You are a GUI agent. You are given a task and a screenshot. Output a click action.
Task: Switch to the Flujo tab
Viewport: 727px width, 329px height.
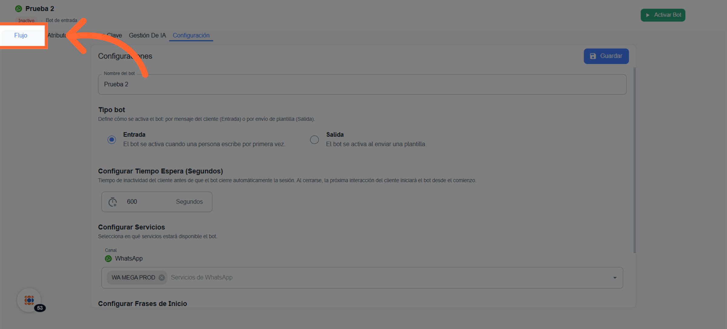pos(21,35)
